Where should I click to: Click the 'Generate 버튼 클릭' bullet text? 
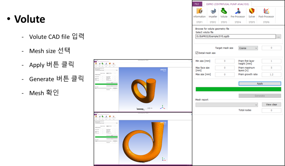pos(56,78)
